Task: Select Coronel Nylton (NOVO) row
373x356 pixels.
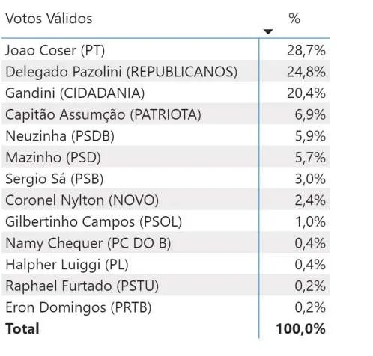Action: point(166,200)
